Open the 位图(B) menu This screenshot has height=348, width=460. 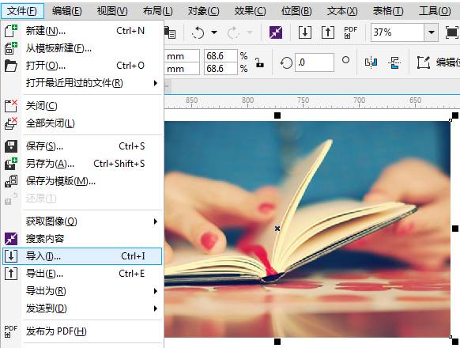point(296,11)
